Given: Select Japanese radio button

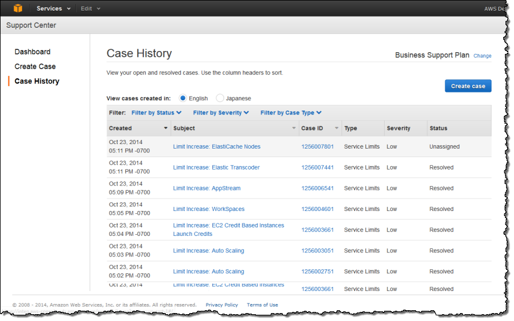Looking at the screenshot, I should point(220,98).
